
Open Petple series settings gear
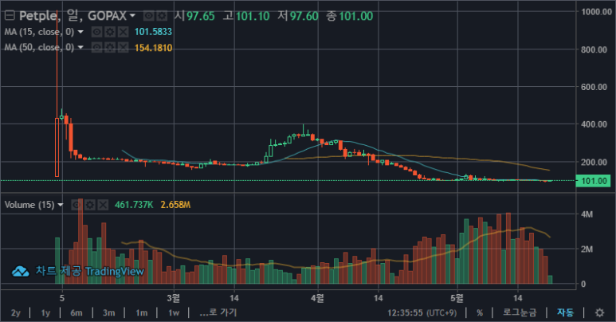162,16
